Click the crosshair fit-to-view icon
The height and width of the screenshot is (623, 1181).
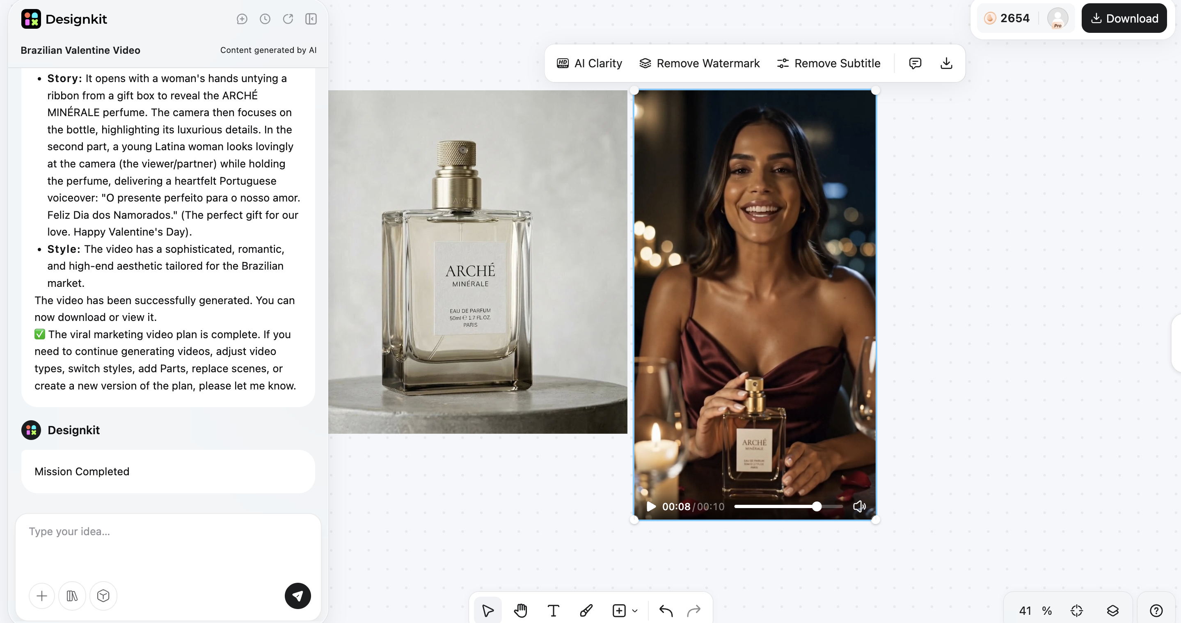(1076, 611)
